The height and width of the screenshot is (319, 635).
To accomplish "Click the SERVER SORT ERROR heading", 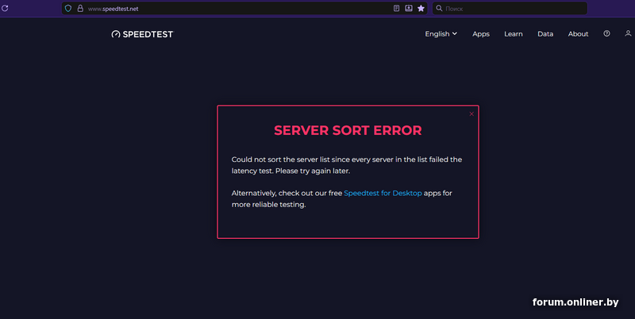I will point(348,130).
